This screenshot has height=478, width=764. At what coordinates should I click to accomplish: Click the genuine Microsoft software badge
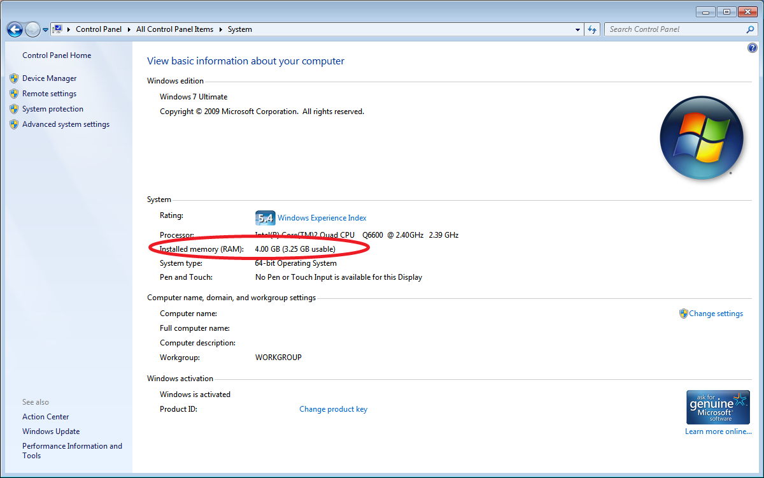718,407
